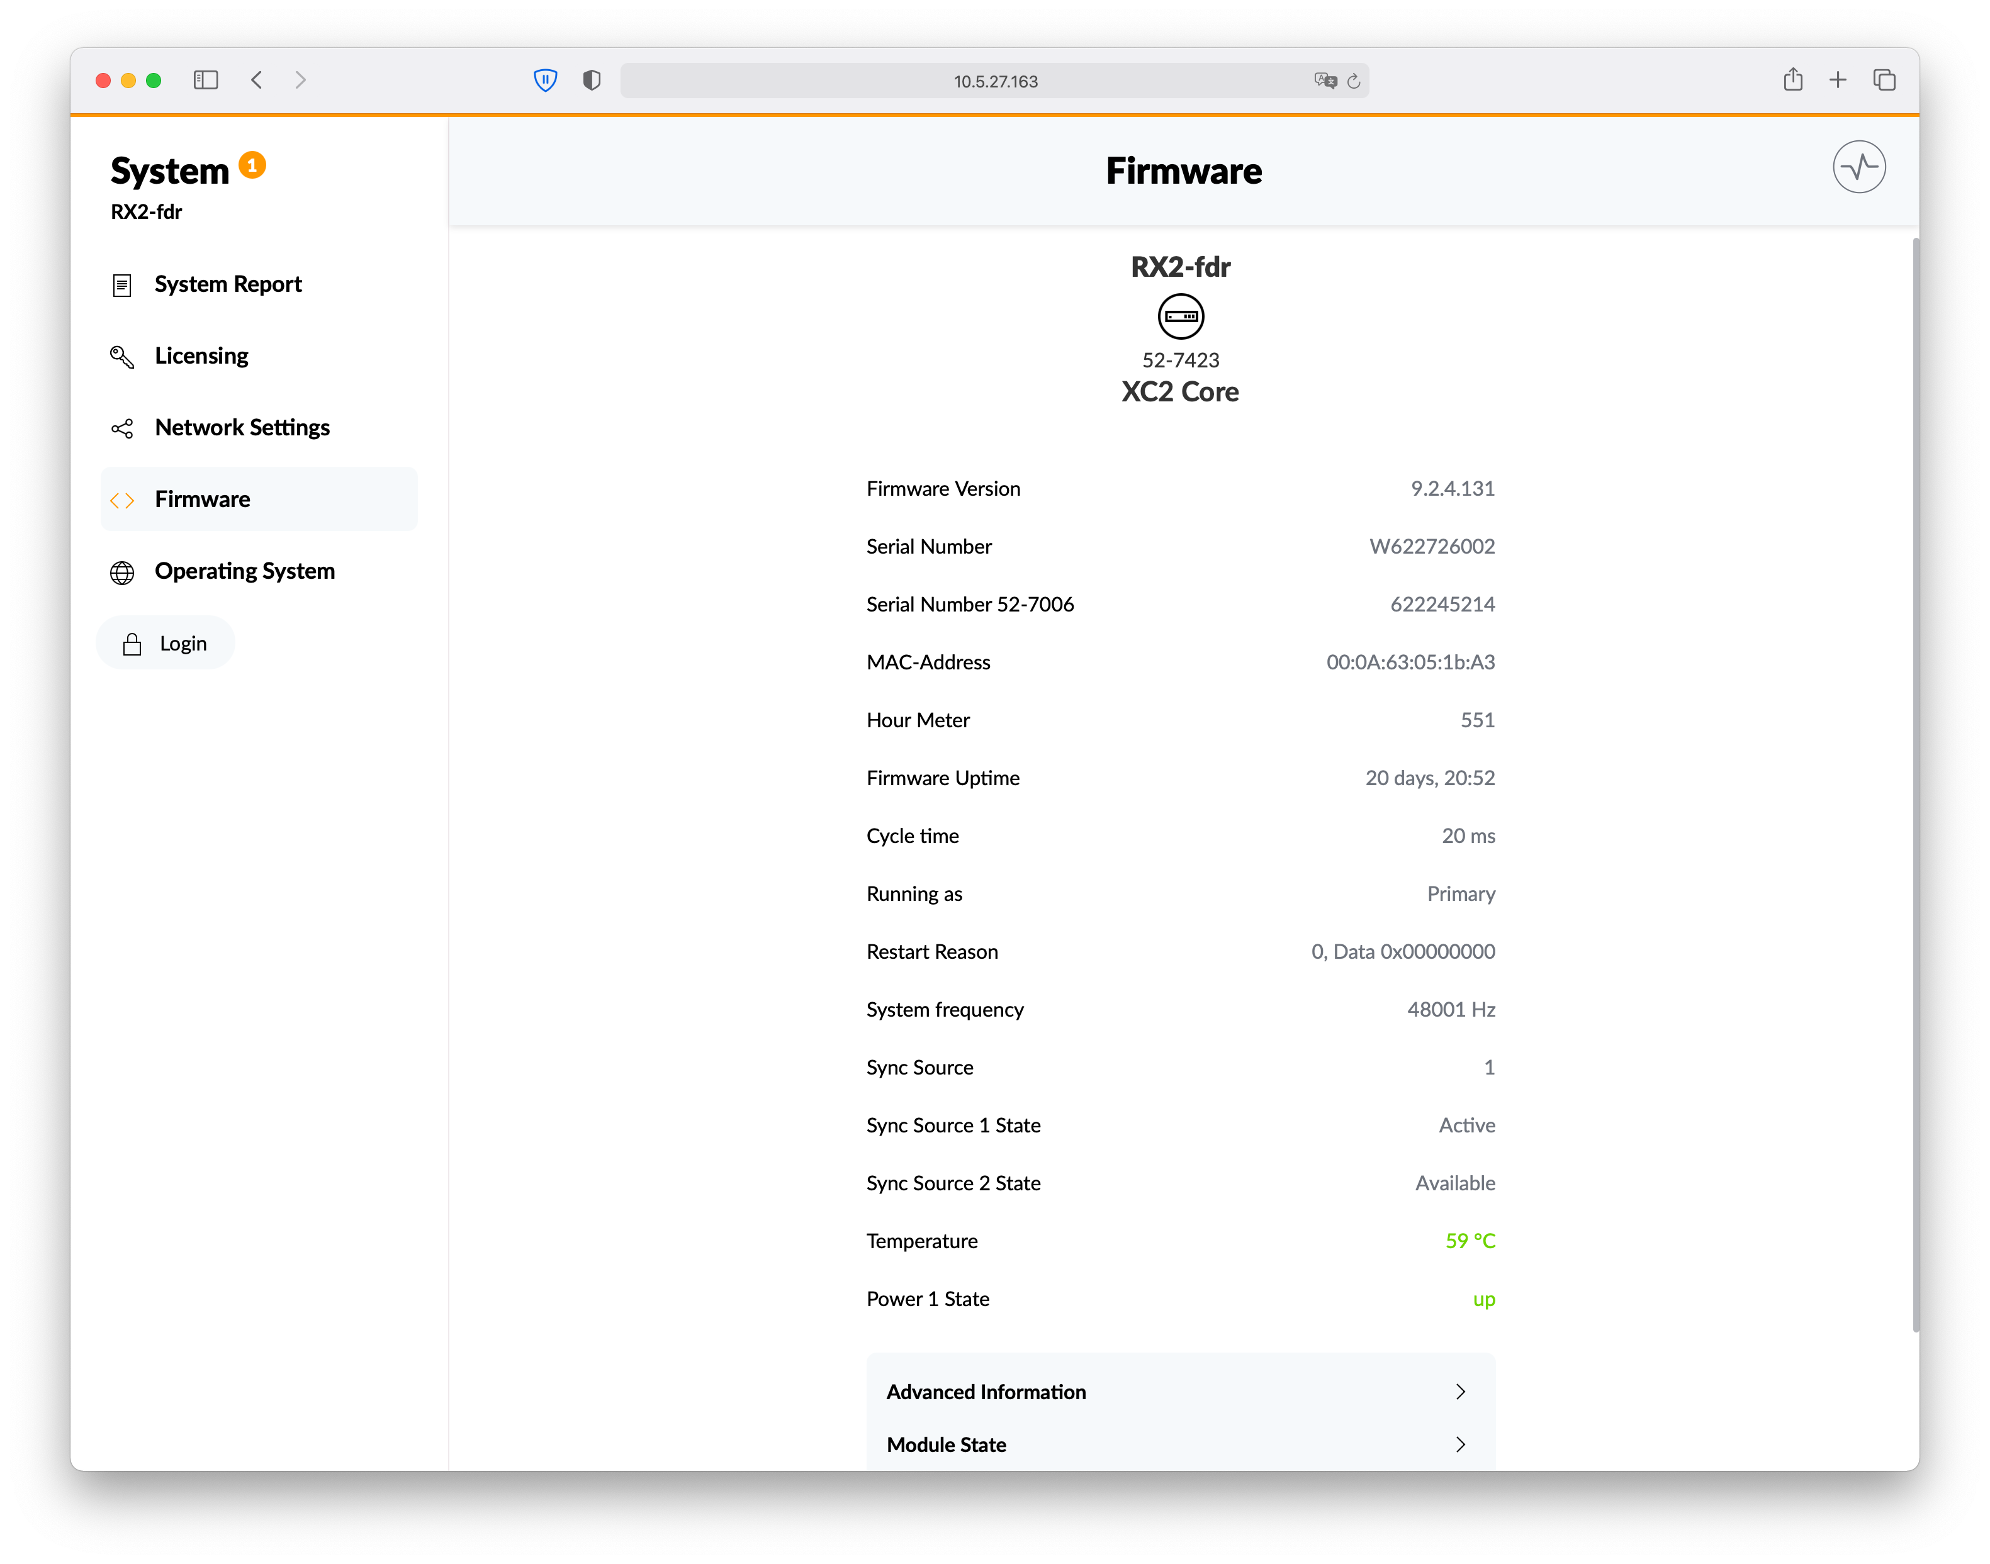Click the Module State chevron arrow
Viewport: 1990px width, 1564px height.
pyautogui.click(x=1459, y=1444)
